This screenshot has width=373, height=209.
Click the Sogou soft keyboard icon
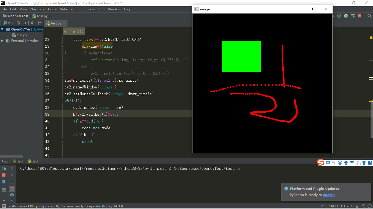point(352,163)
